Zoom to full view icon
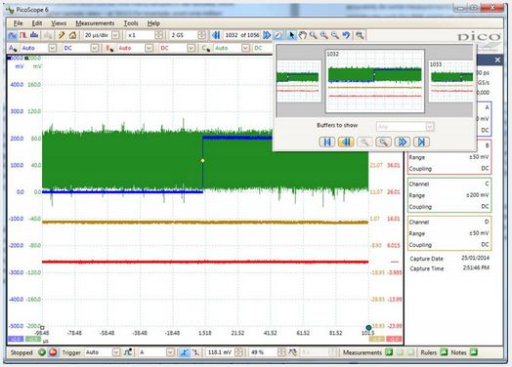Image resolution: width=512 pixels, height=367 pixels. point(360,35)
